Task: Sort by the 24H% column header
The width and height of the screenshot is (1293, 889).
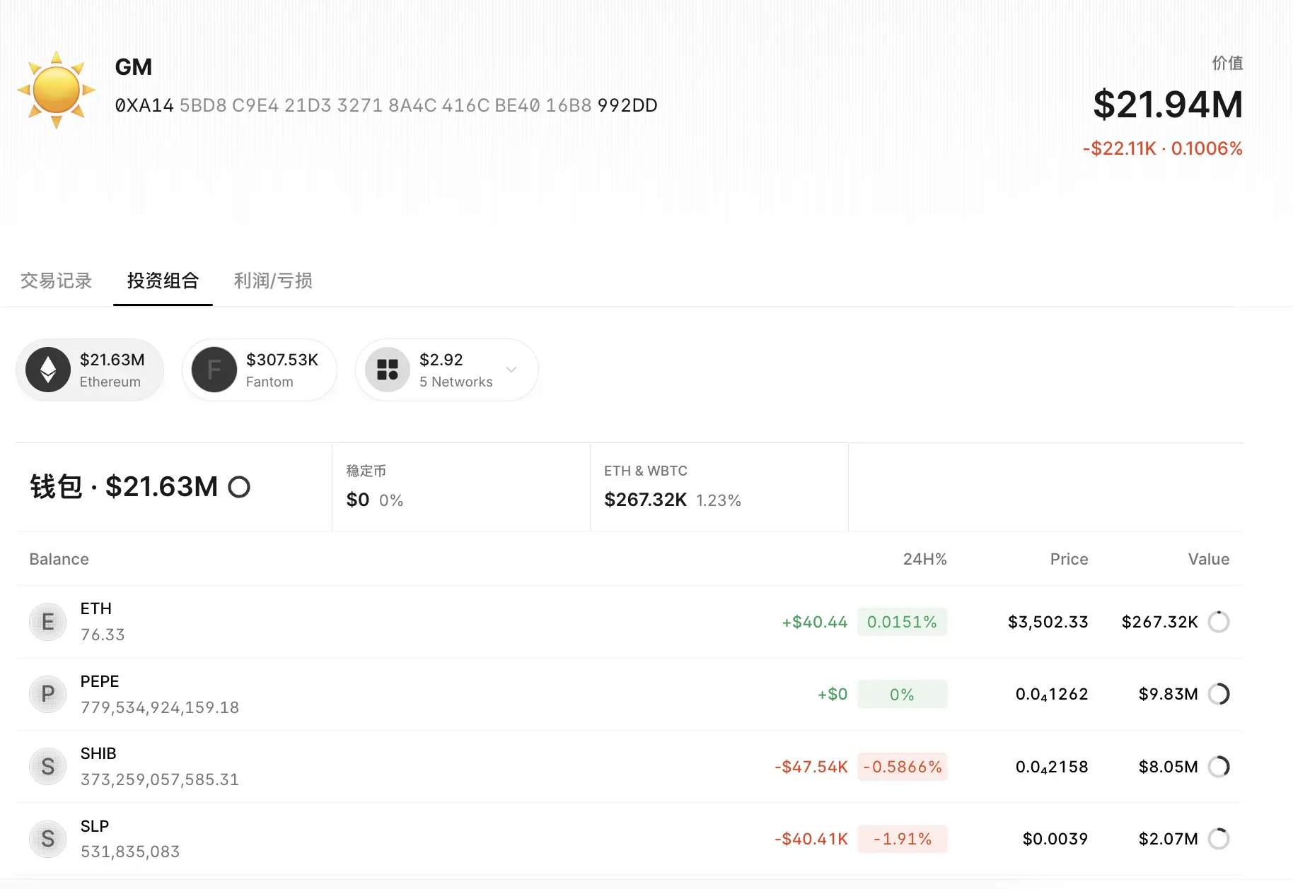Action: point(924,559)
